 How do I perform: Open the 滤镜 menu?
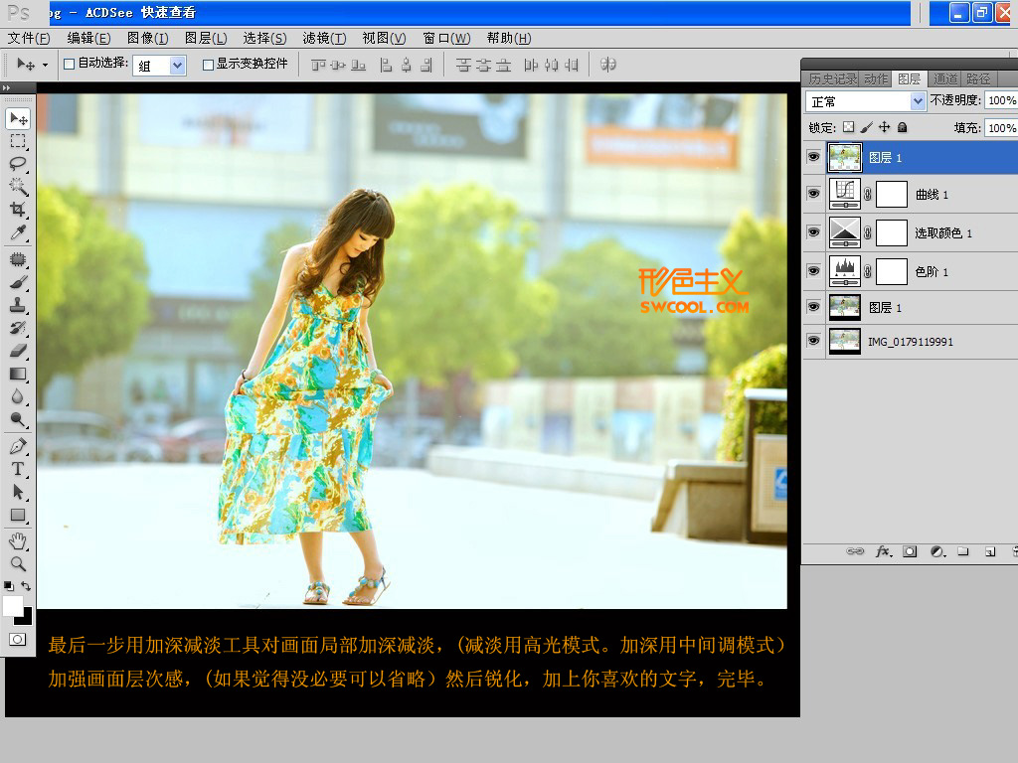coord(323,38)
